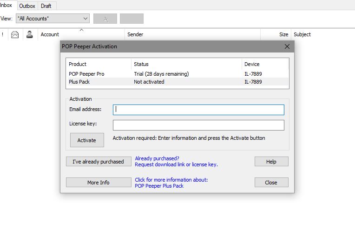
Task: Open the Draft tab
Action: coord(46,6)
